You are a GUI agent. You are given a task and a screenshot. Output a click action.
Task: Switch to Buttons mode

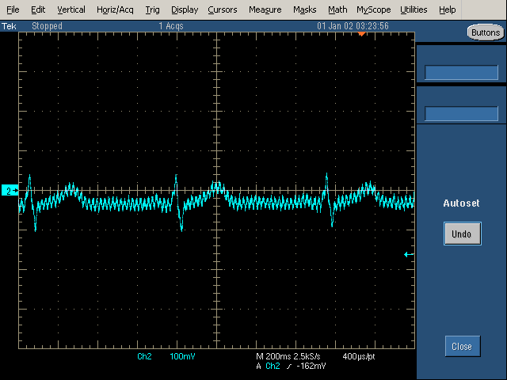pos(486,32)
